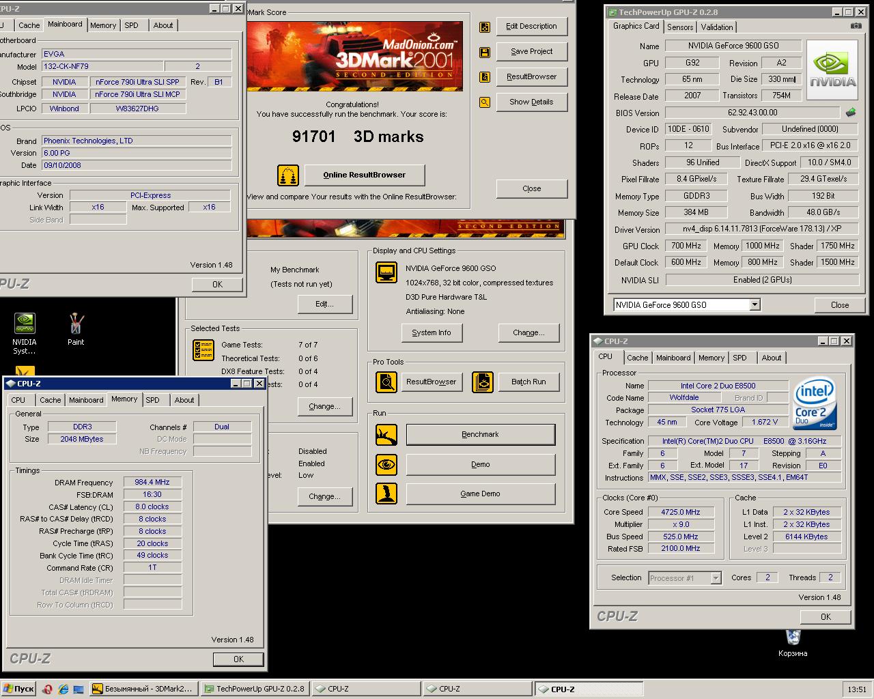Switch to 3DMark2001 taskbar entry
This screenshot has height=699, width=874.
pos(144,689)
